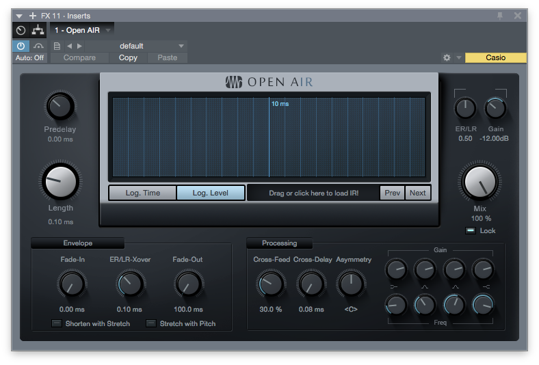
Task: Click the ER/LR-Xover knob
Action: point(130,284)
